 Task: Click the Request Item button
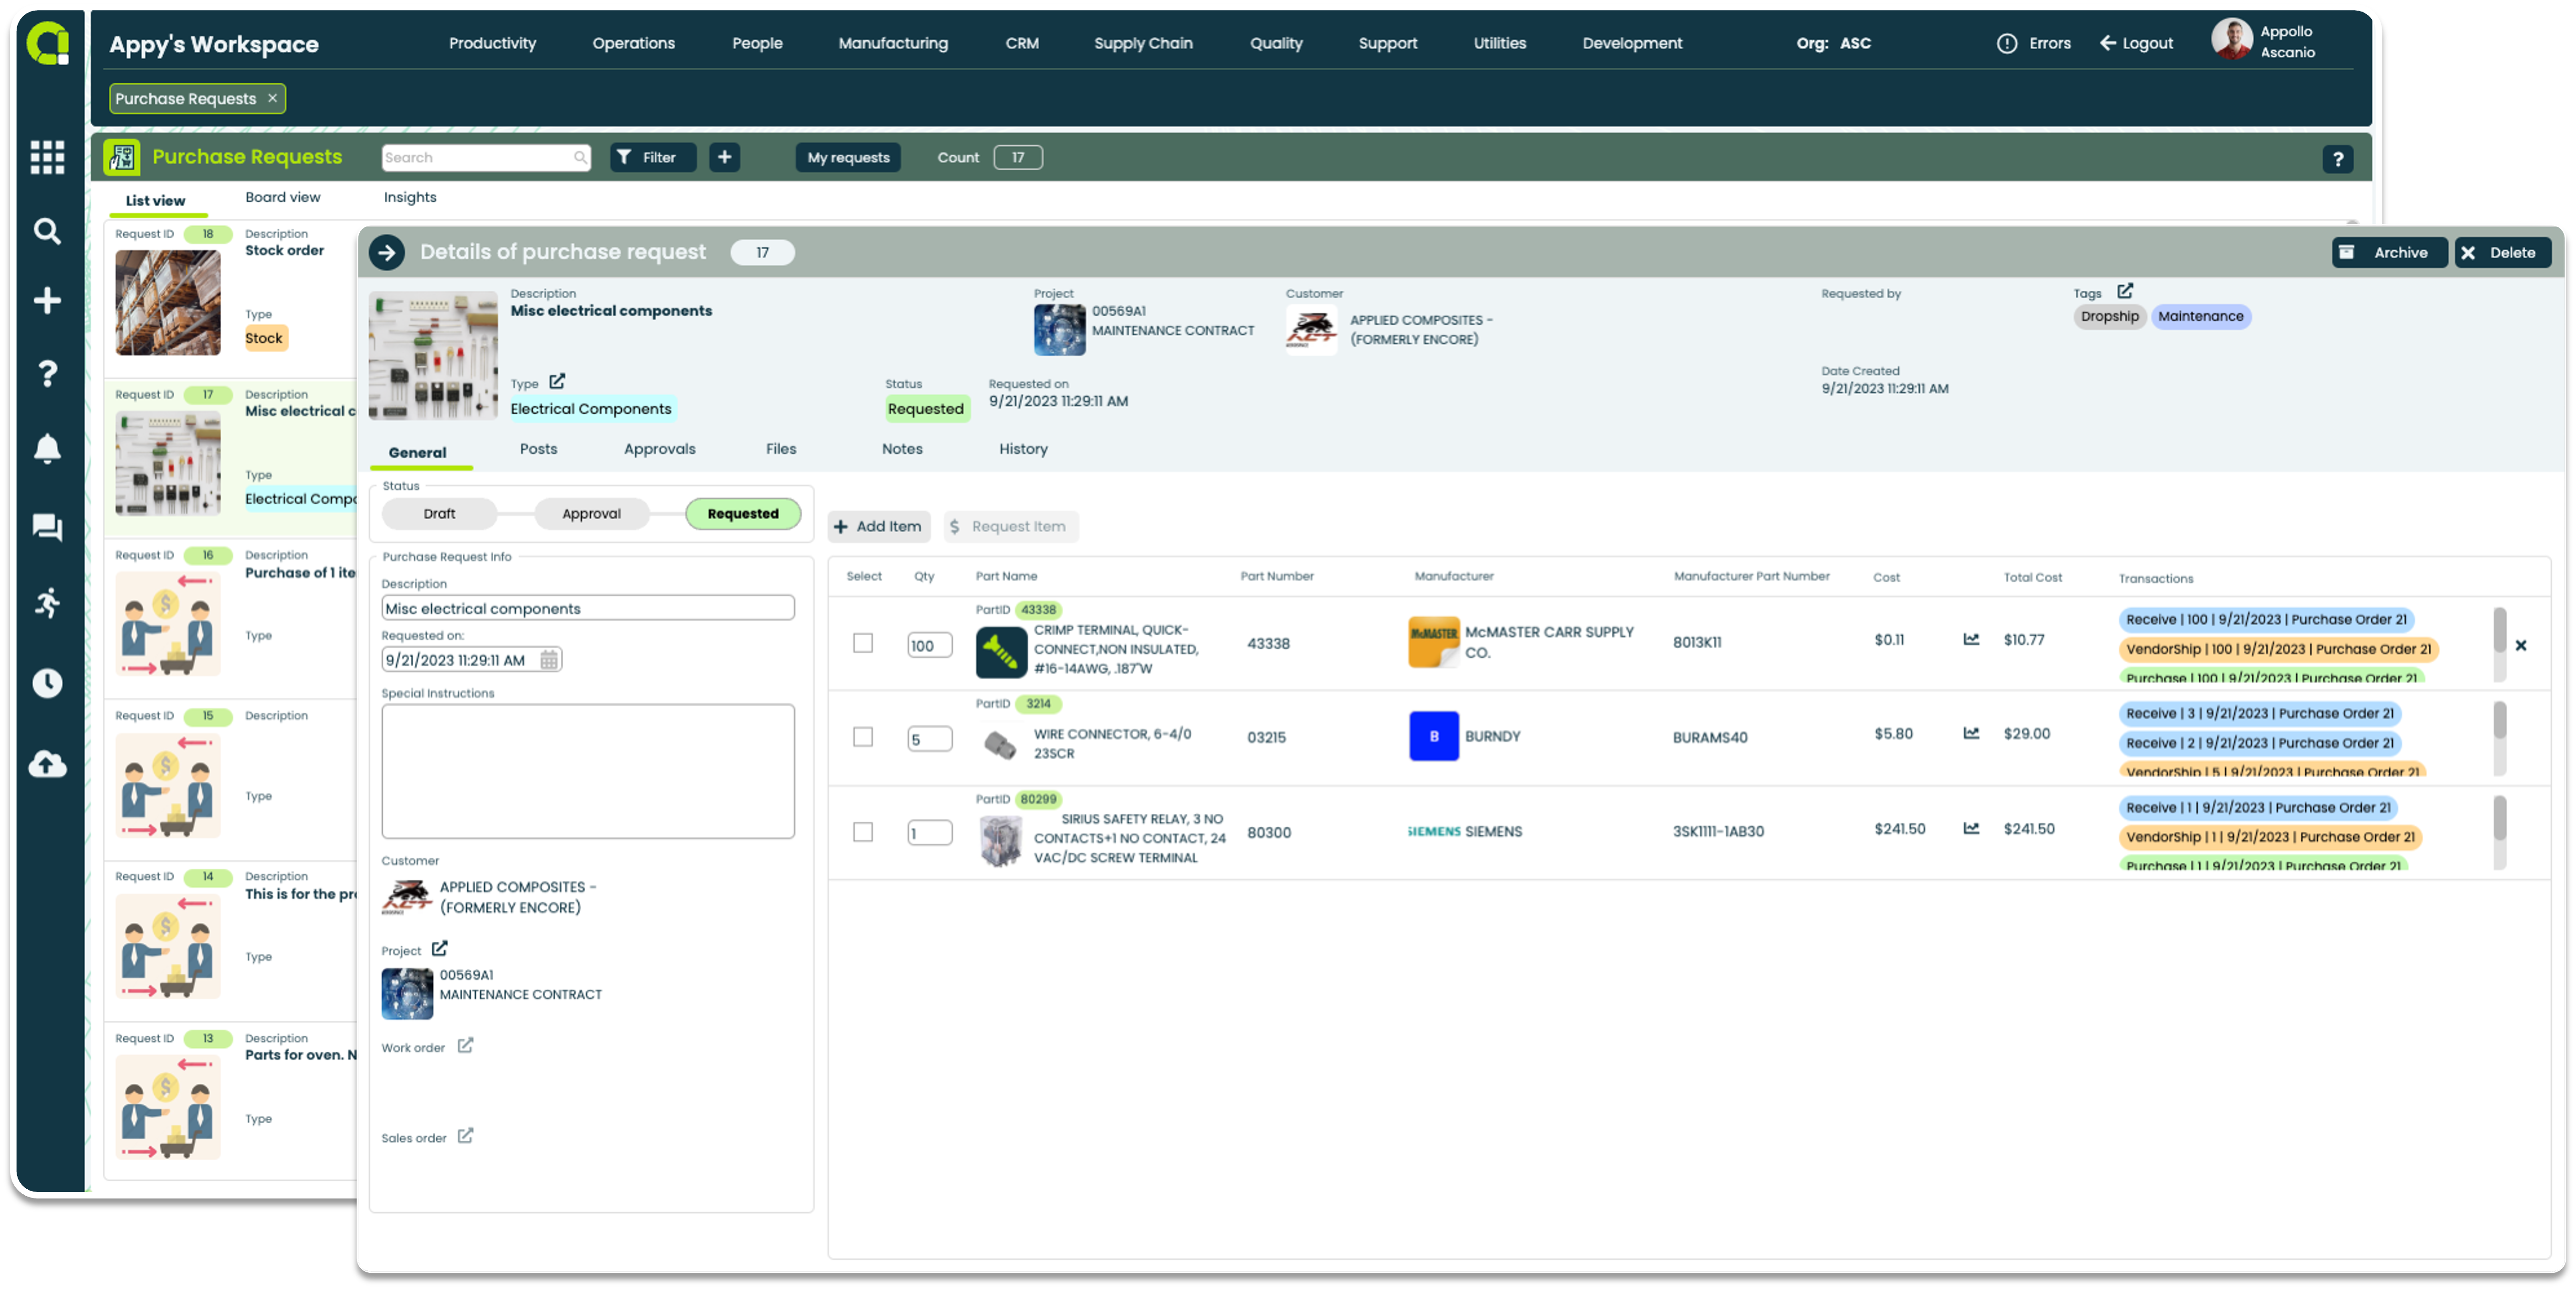point(1010,526)
